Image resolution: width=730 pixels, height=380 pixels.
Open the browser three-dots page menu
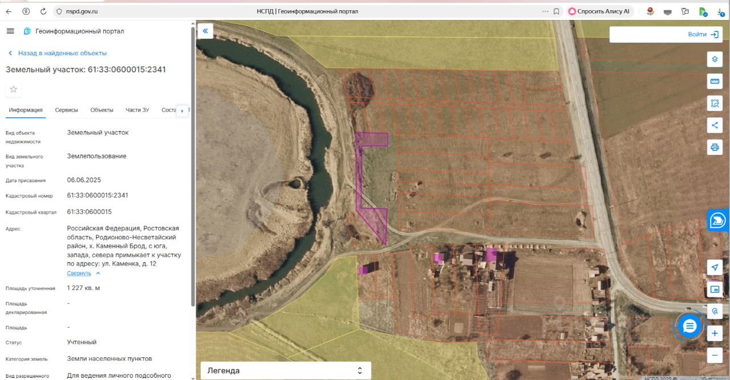tap(545, 11)
